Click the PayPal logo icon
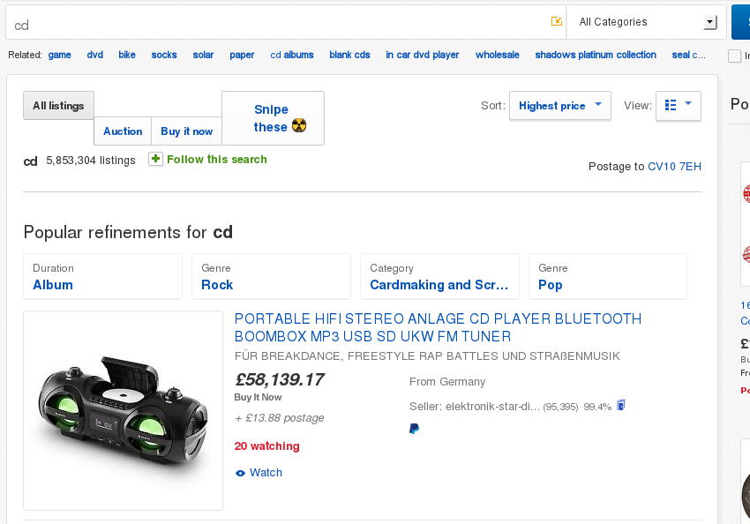The height and width of the screenshot is (524, 750). coord(414,429)
